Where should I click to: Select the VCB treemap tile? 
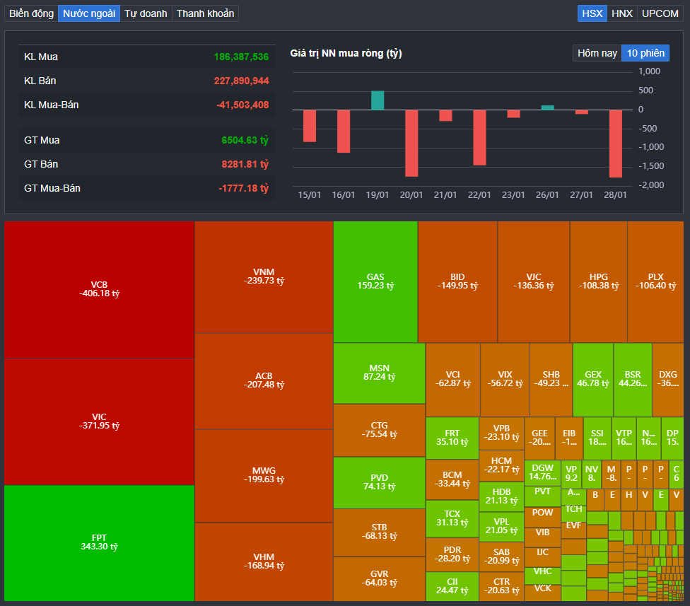point(99,289)
